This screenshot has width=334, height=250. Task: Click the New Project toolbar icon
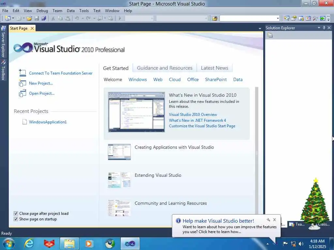8,19
